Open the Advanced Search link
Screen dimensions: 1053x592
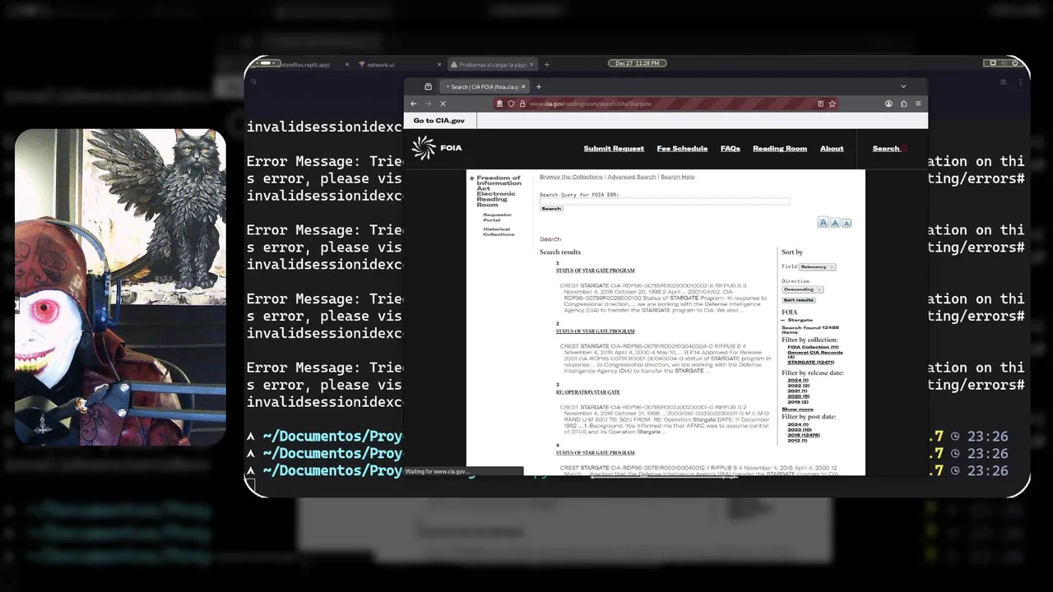(x=632, y=177)
